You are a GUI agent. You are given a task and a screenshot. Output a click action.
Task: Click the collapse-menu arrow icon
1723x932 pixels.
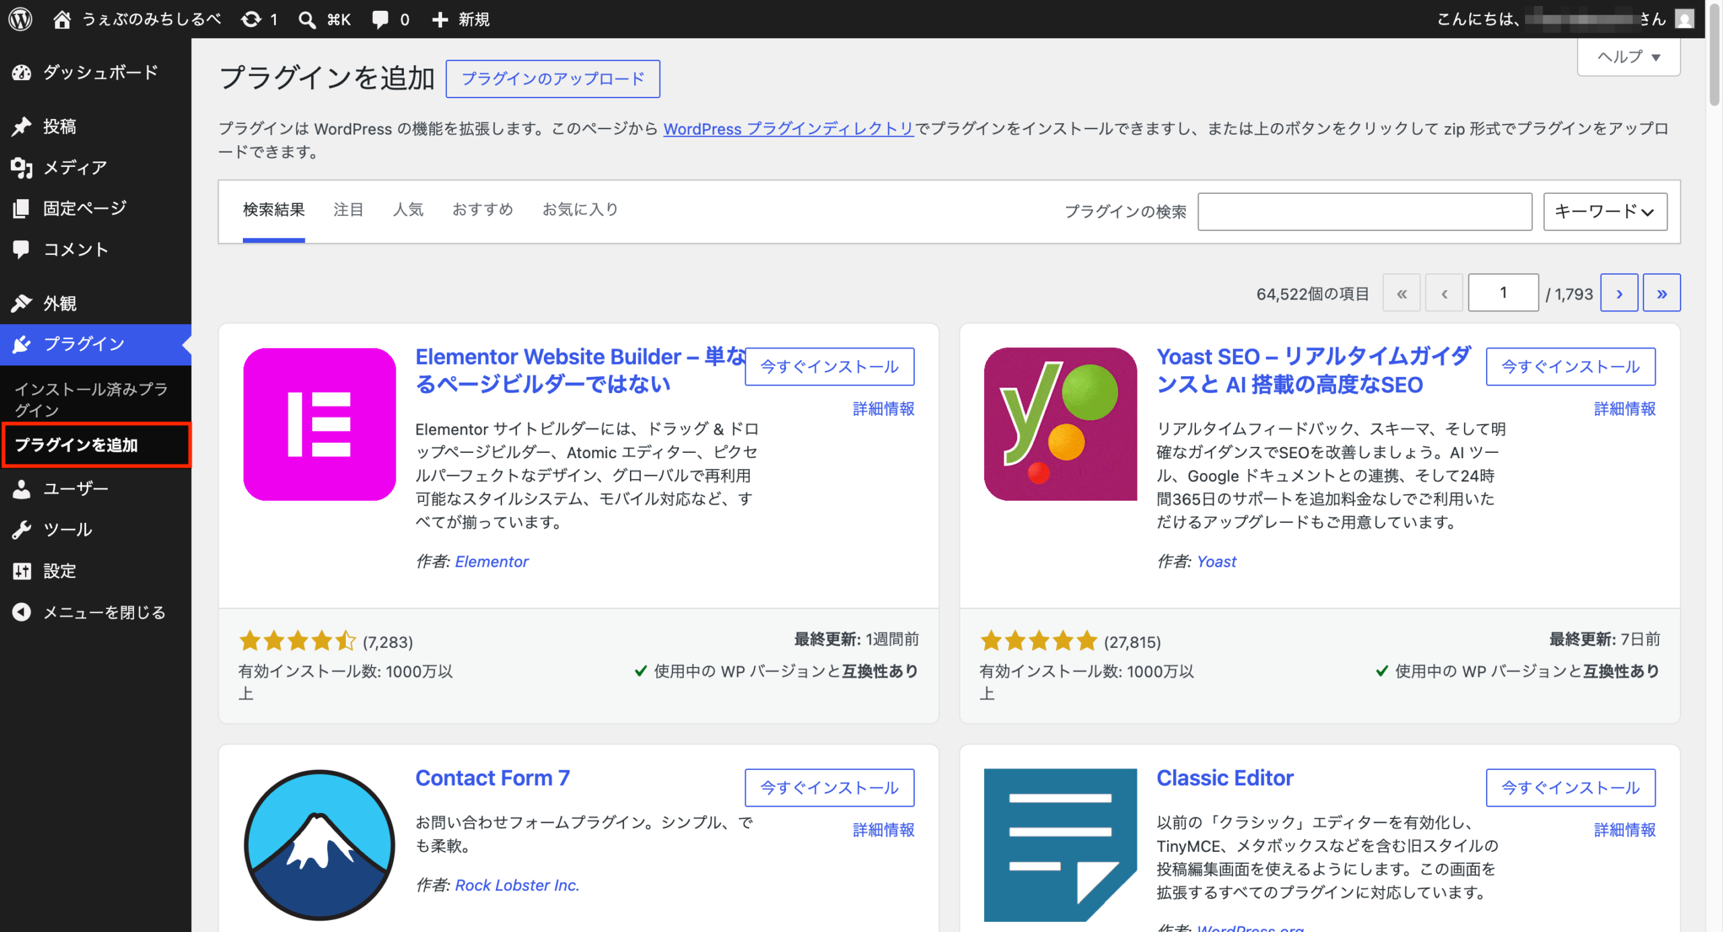pos(22,612)
